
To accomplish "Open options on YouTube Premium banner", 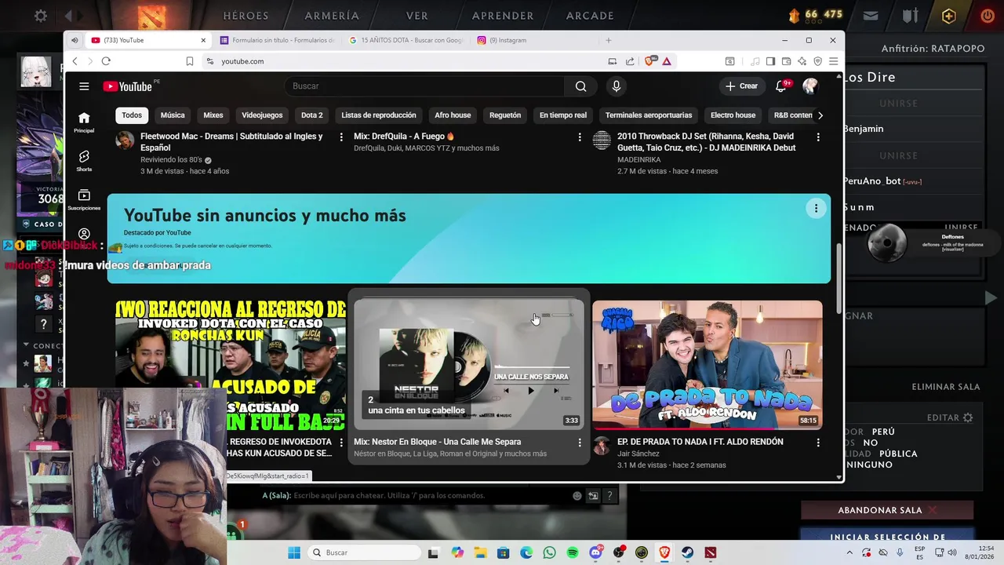I will coord(816,208).
